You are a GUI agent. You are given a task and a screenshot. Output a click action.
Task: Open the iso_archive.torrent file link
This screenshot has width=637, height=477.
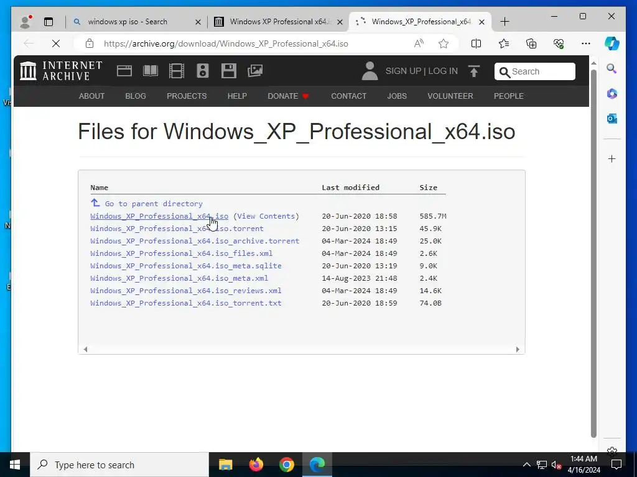195,241
